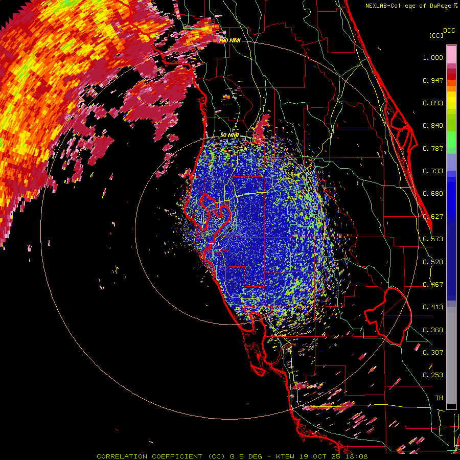Click the 0.573 value on color scale
Screen dimensions: 460x460
(433, 239)
